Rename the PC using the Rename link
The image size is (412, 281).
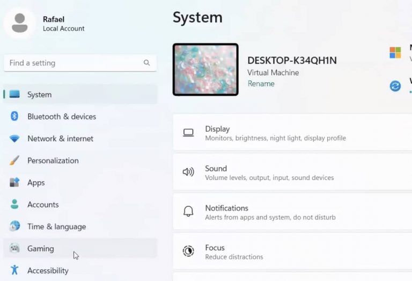pyautogui.click(x=261, y=84)
